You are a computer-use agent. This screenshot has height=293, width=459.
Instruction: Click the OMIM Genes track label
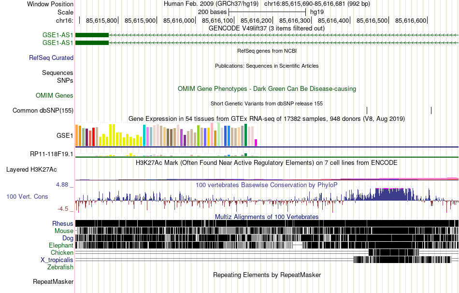55,96
